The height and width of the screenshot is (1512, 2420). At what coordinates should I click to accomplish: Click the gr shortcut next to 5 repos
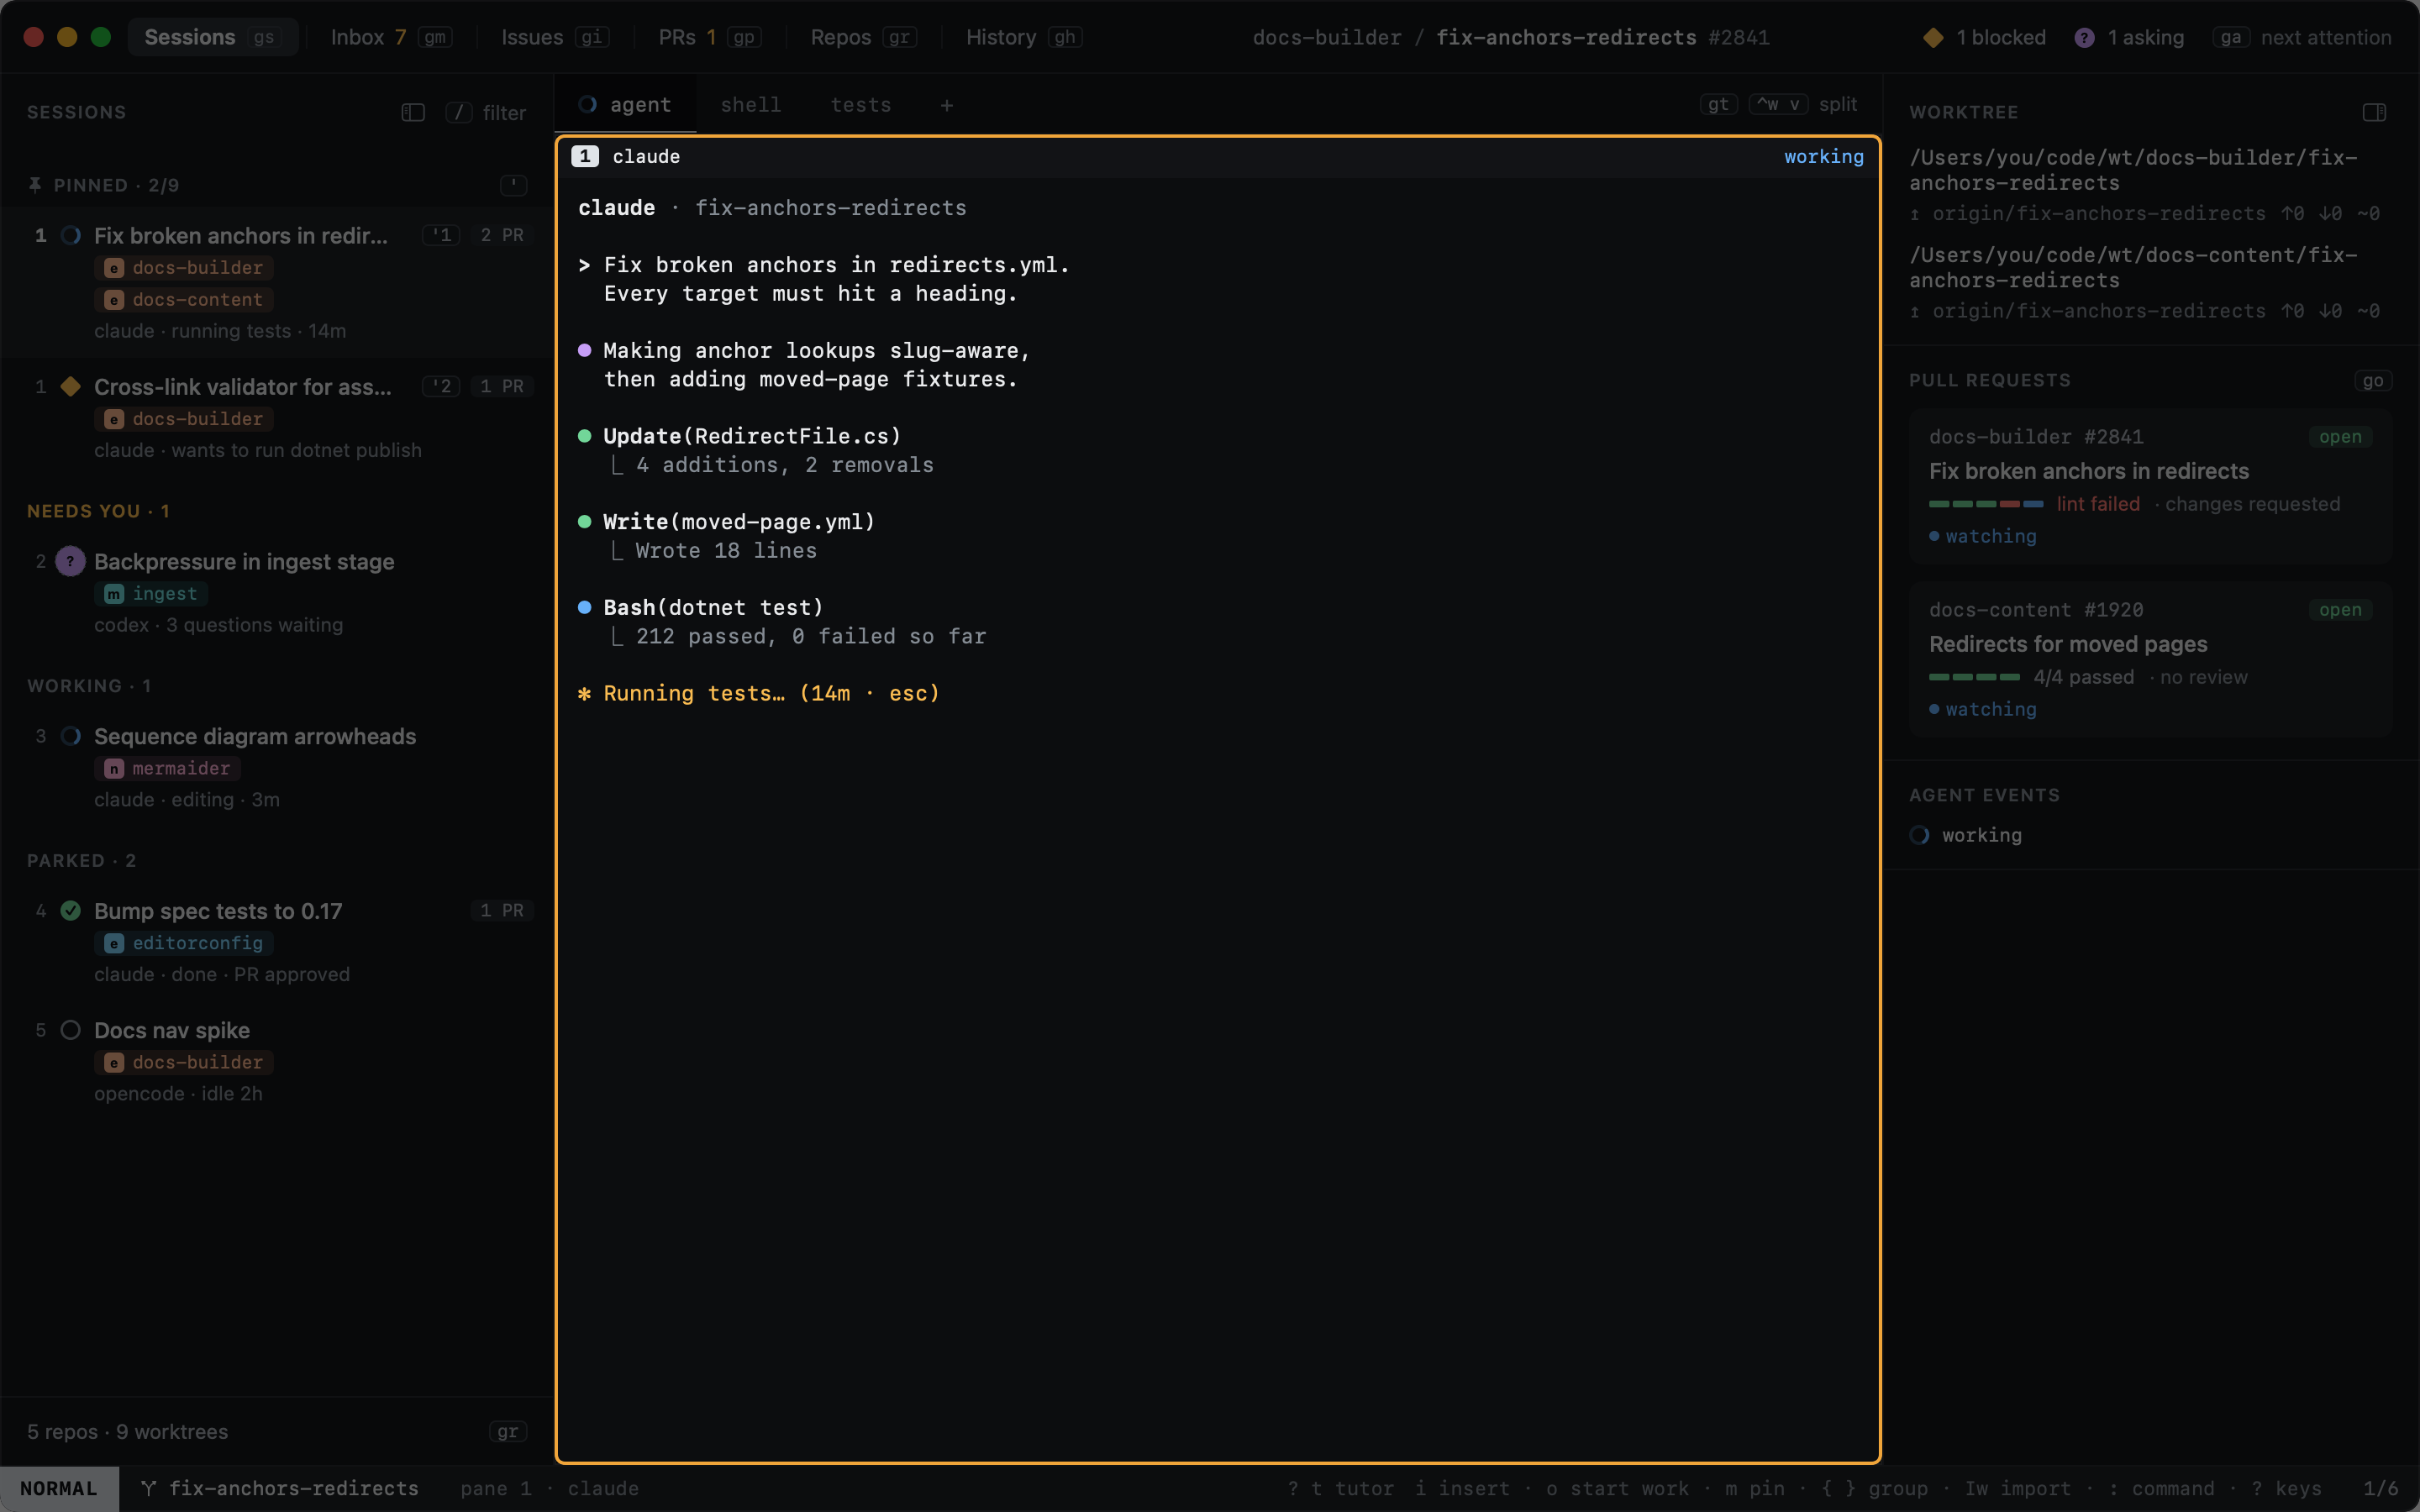[508, 1431]
